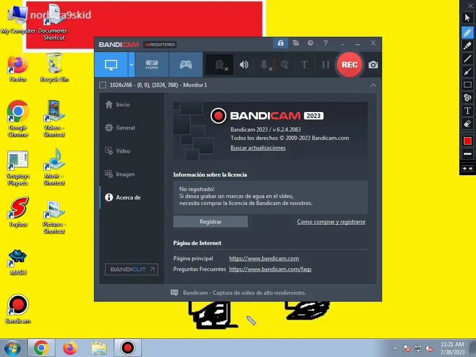Image resolution: width=476 pixels, height=357 pixels.
Task: Click Firefox in the taskbar
Action: click(x=70, y=348)
